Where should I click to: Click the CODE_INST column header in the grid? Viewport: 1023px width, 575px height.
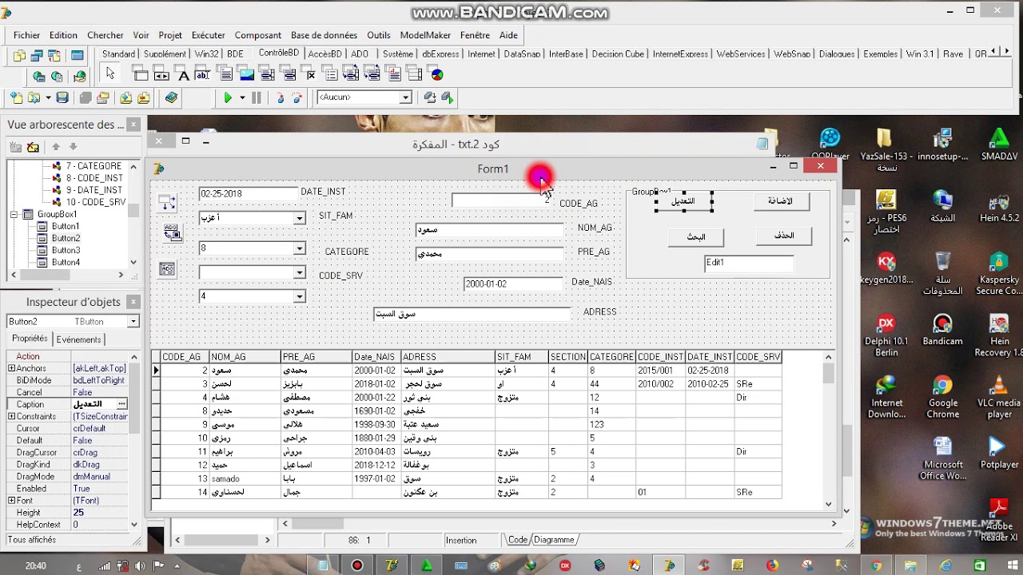click(x=660, y=357)
